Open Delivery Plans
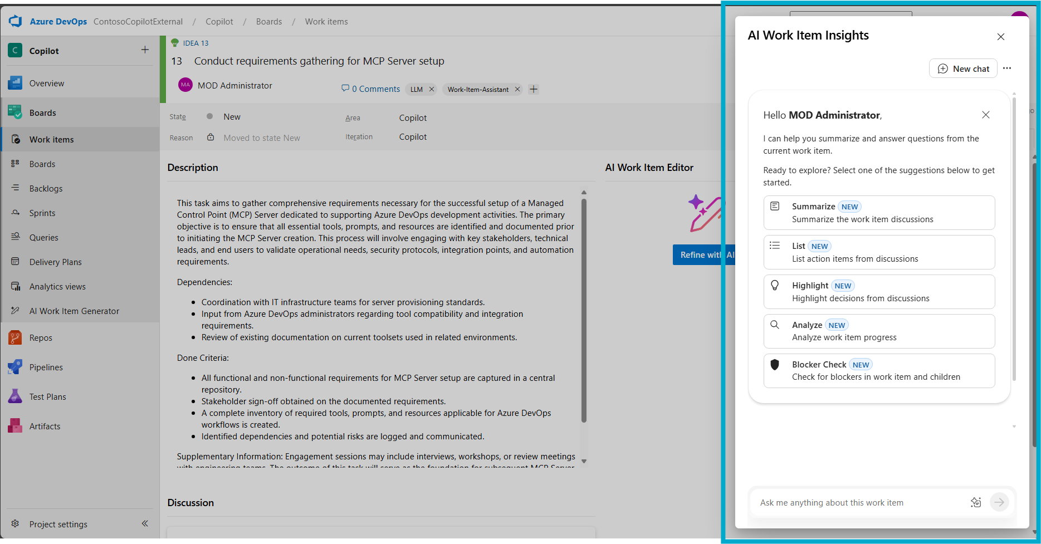Image resolution: width=1041 pixels, height=544 pixels. coord(55,262)
